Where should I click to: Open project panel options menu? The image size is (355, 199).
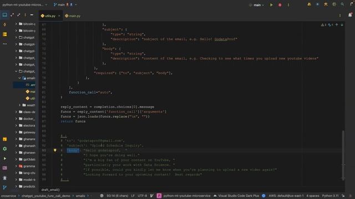(25, 15)
